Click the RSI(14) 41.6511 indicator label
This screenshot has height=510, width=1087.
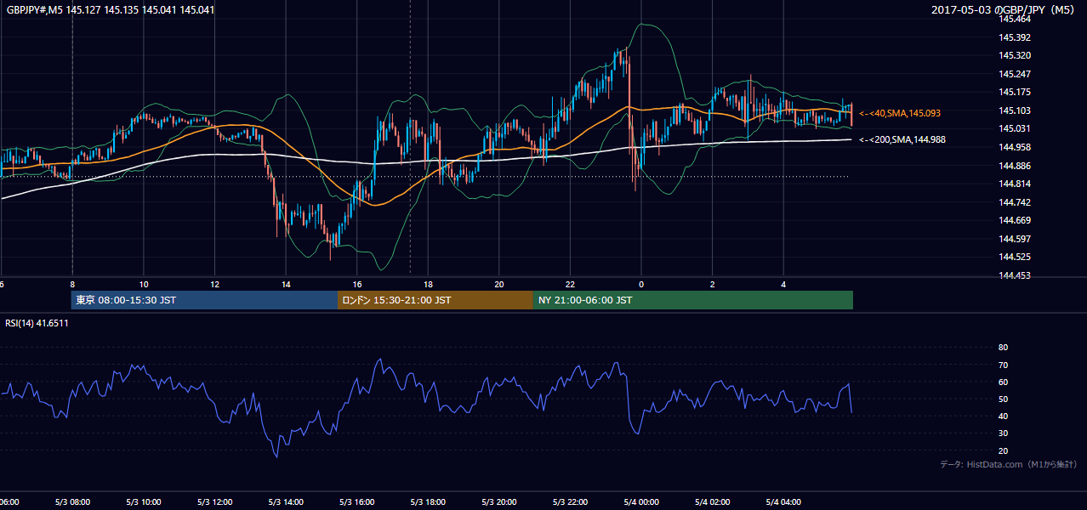pyautogui.click(x=37, y=324)
